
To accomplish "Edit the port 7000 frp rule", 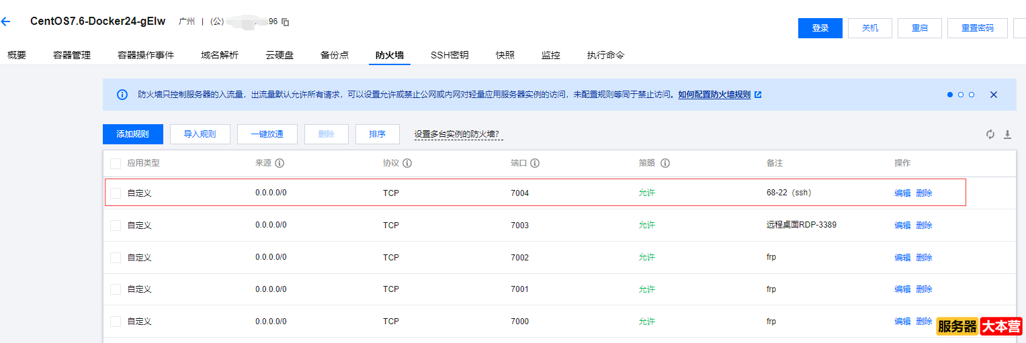I will [x=902, y=322].
